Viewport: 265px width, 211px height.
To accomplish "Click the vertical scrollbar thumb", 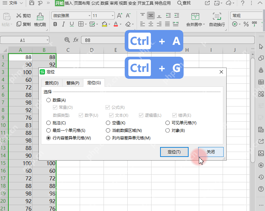I will point(253,110).
